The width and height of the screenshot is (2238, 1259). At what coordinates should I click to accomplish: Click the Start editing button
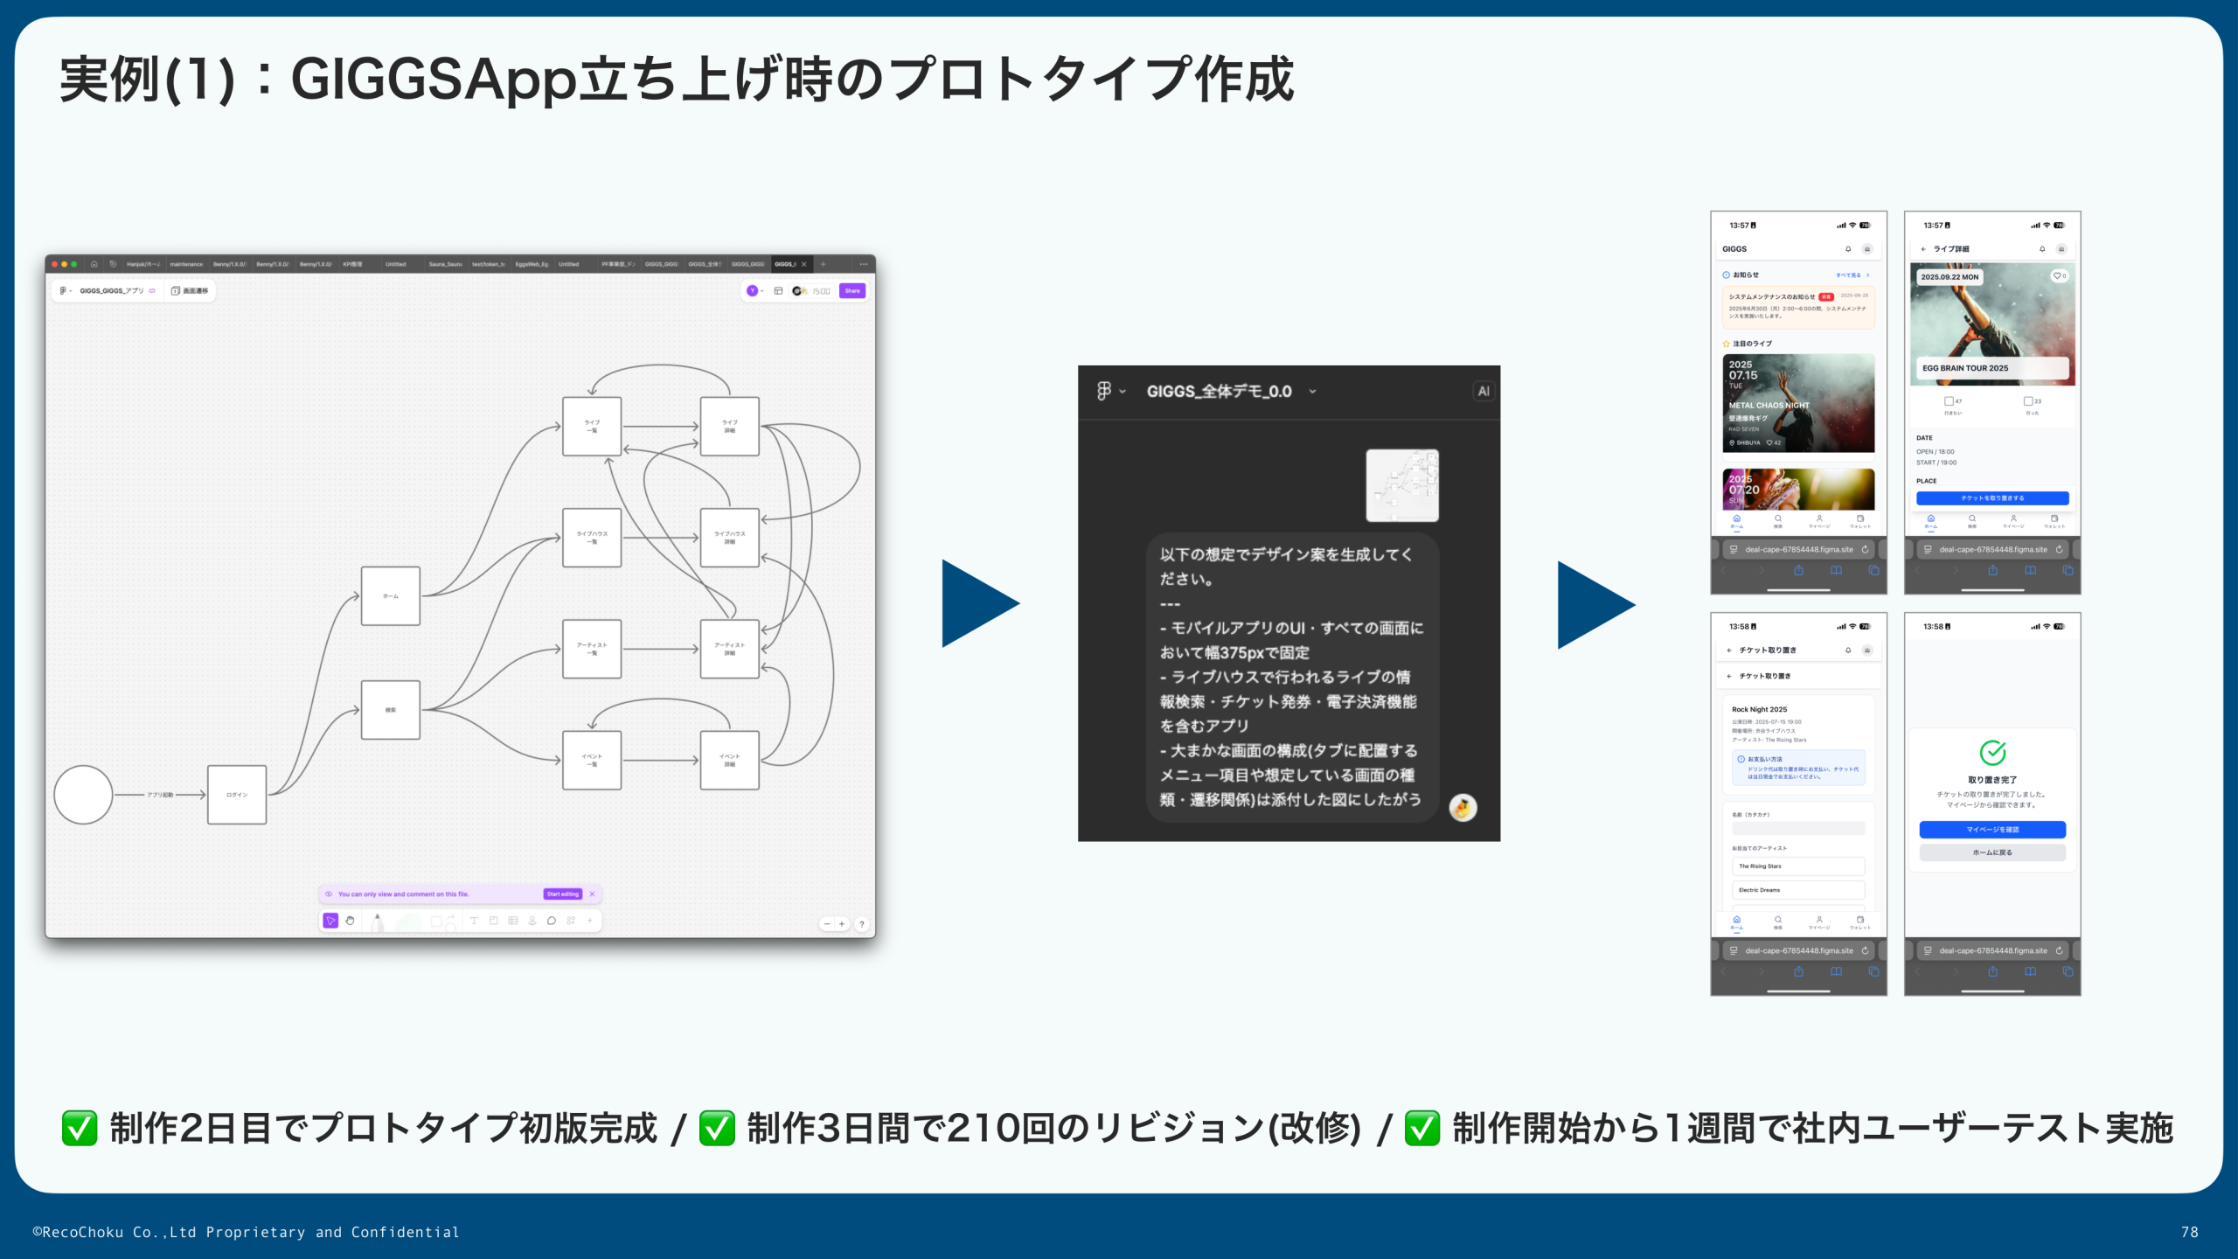pos(562,894)
